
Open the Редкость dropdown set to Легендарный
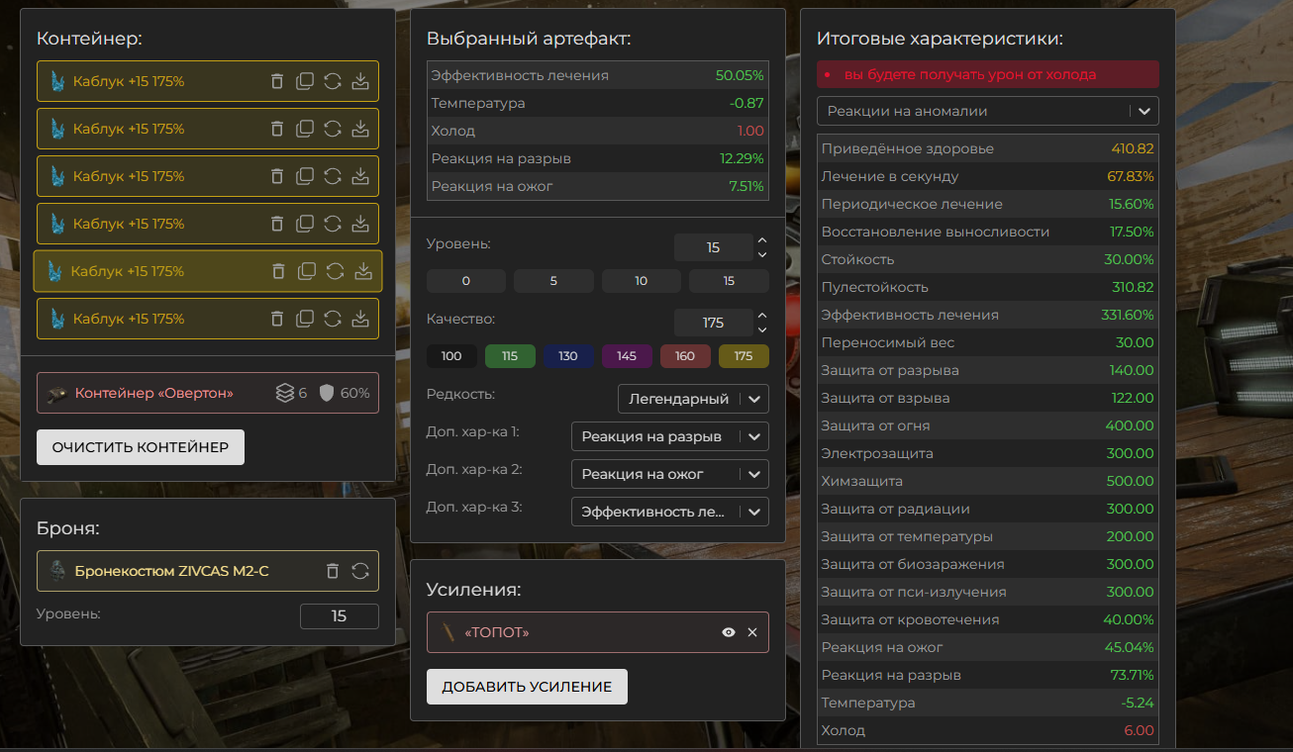[693, 399]
